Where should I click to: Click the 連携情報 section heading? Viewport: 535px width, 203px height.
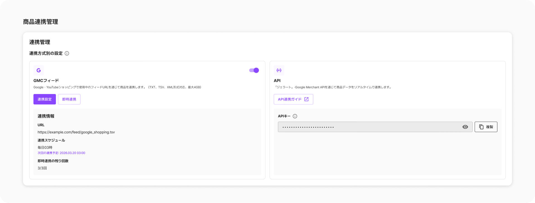(46, 116)
